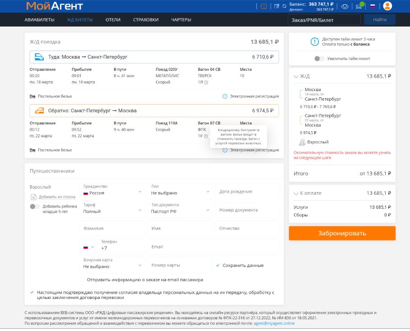Open the 'ОТЕЛИ' menu item
This screenshot has width=410, height=331.
coord(113,20)
